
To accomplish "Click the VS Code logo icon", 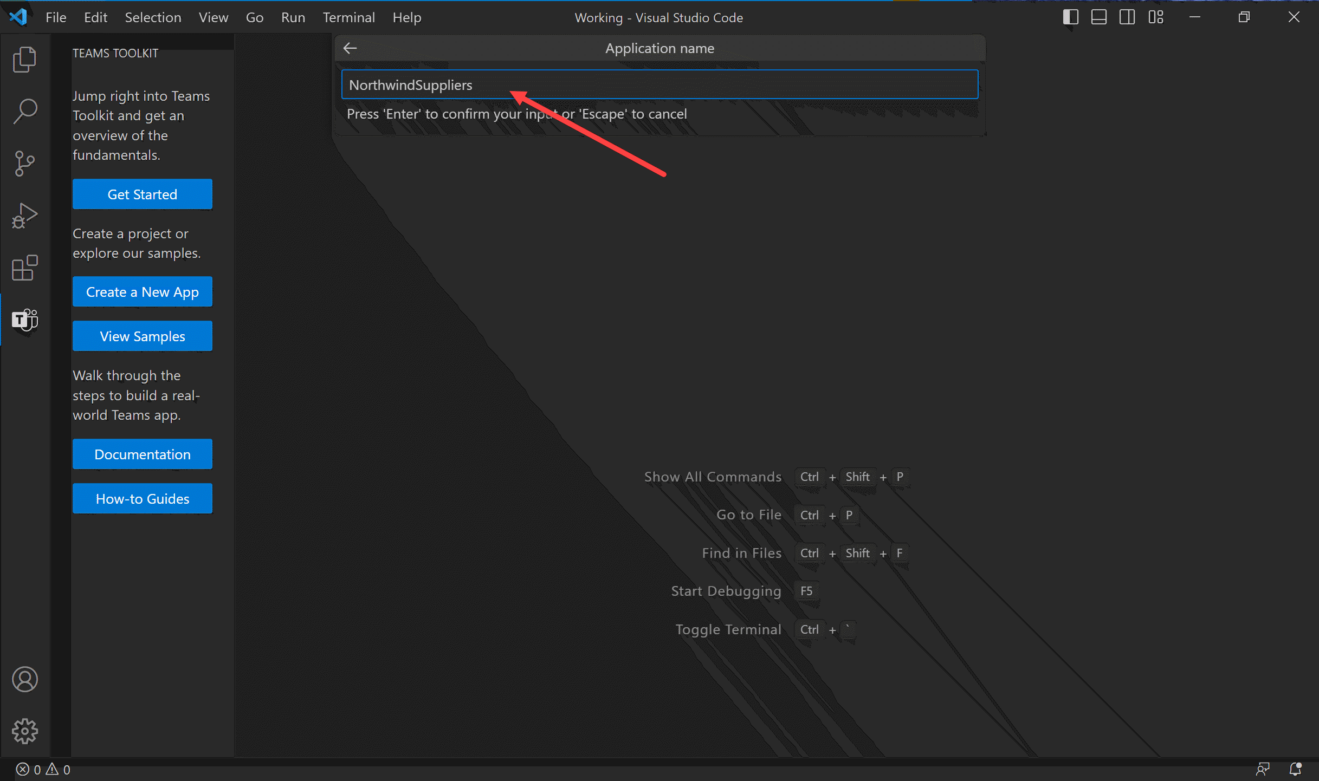I will 18,17.
